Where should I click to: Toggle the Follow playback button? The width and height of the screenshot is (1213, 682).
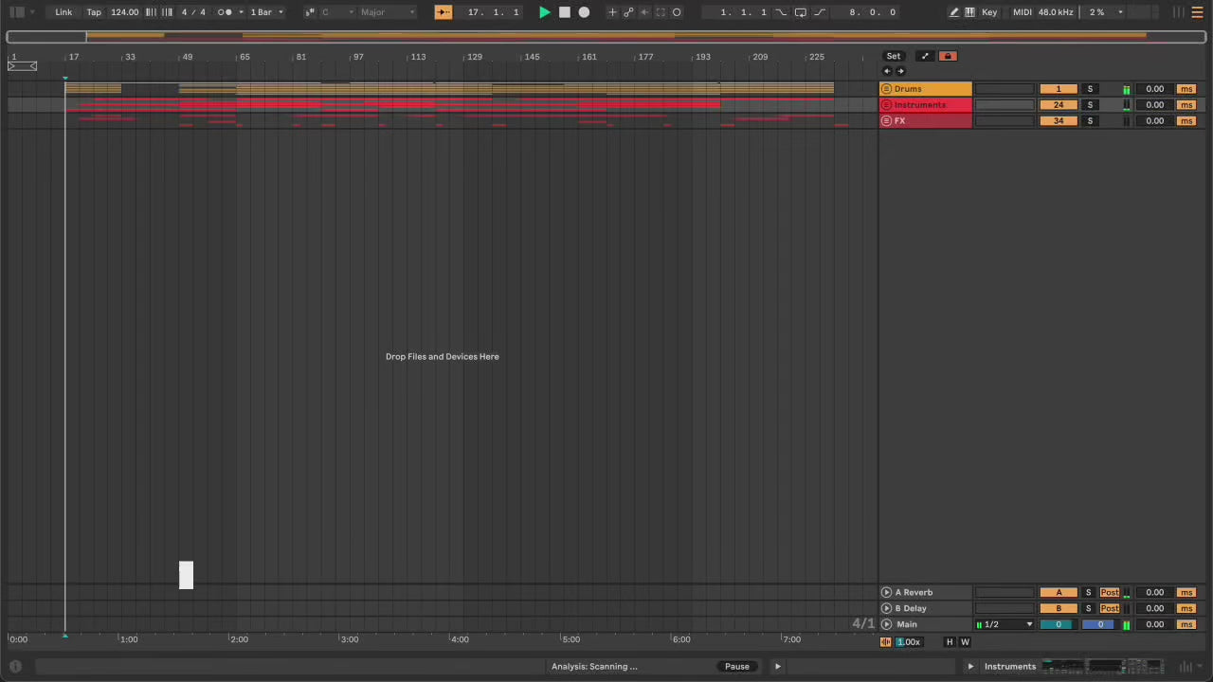pyautogui.click(x=444, y=12)
